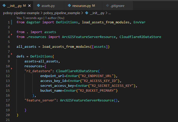Click 'ArcGISFeatureServerResource()' on line 17
Screen dimensions: 178x122
89,100
